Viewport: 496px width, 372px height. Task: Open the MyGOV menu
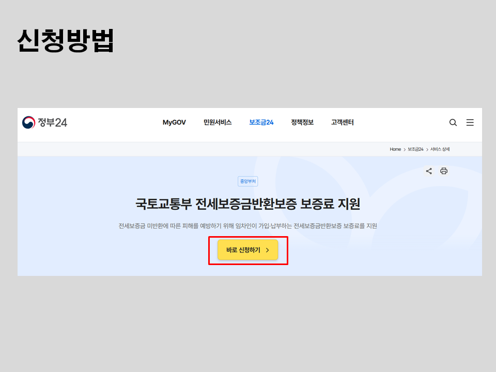click(x=174, y=122)
